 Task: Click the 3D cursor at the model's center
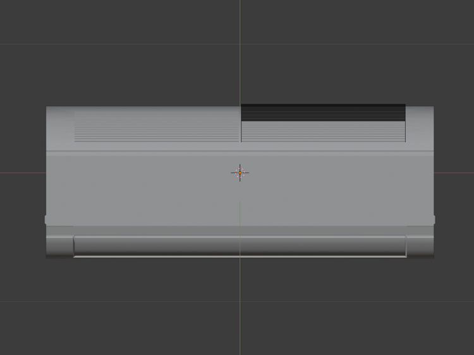tap(240, 172)
